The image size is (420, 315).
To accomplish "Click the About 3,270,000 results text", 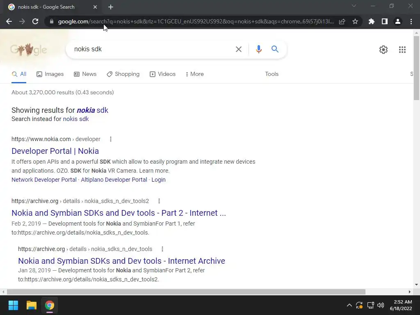I will [x=63, y=92].
